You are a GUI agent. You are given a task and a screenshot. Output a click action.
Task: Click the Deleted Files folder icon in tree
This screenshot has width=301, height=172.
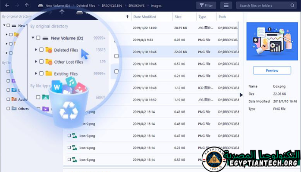point(49,50)
